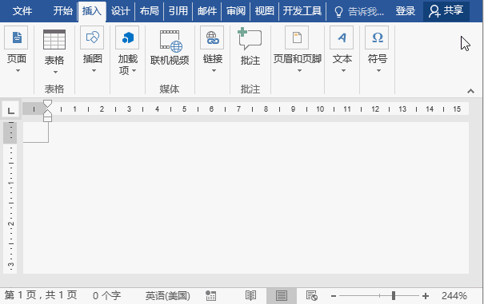Image resolution: width=484 pixels, height=304 pixels.
Task: Expand the 文本 dropdown arrow
Action: (x=343, y=71)
